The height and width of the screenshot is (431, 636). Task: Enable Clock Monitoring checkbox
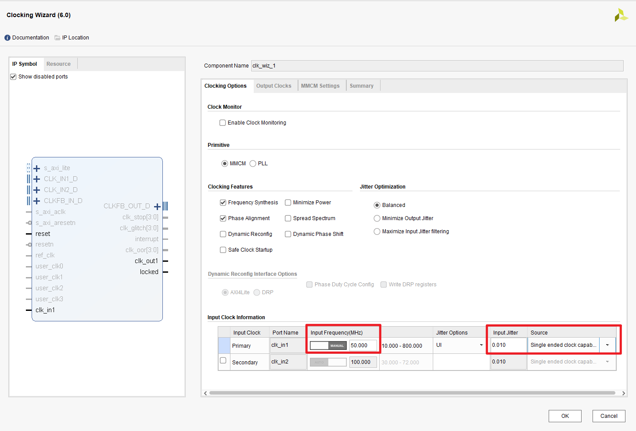(x=223, y=123)
